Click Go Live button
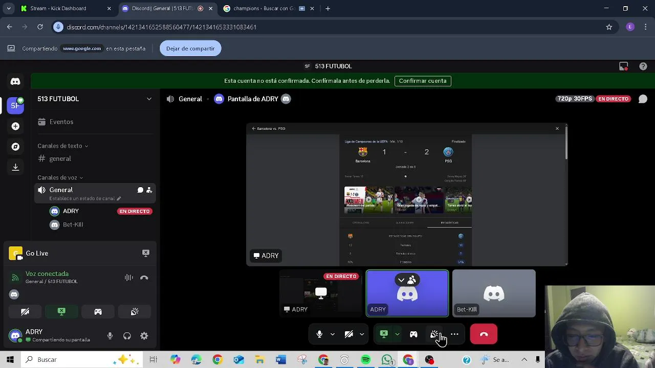The height and width of the screenshot is (368, 655). click(x=37, y=254)
